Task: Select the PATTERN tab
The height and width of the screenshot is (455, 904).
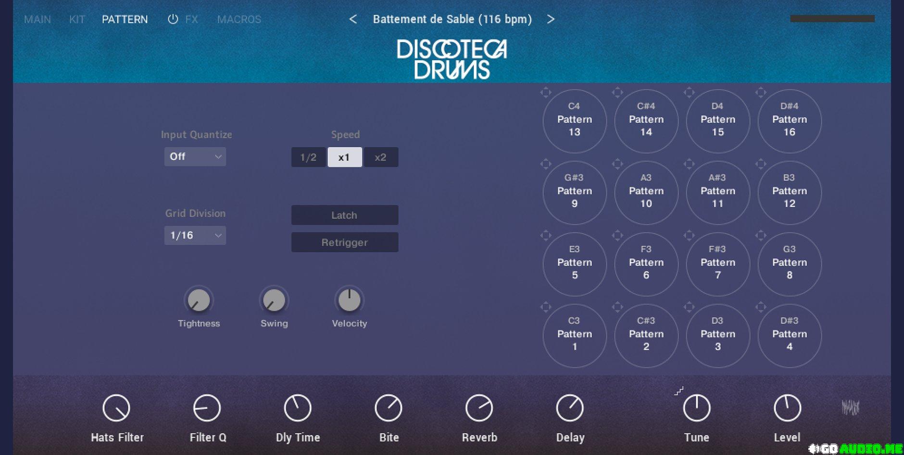Action: tap(125, 19)
